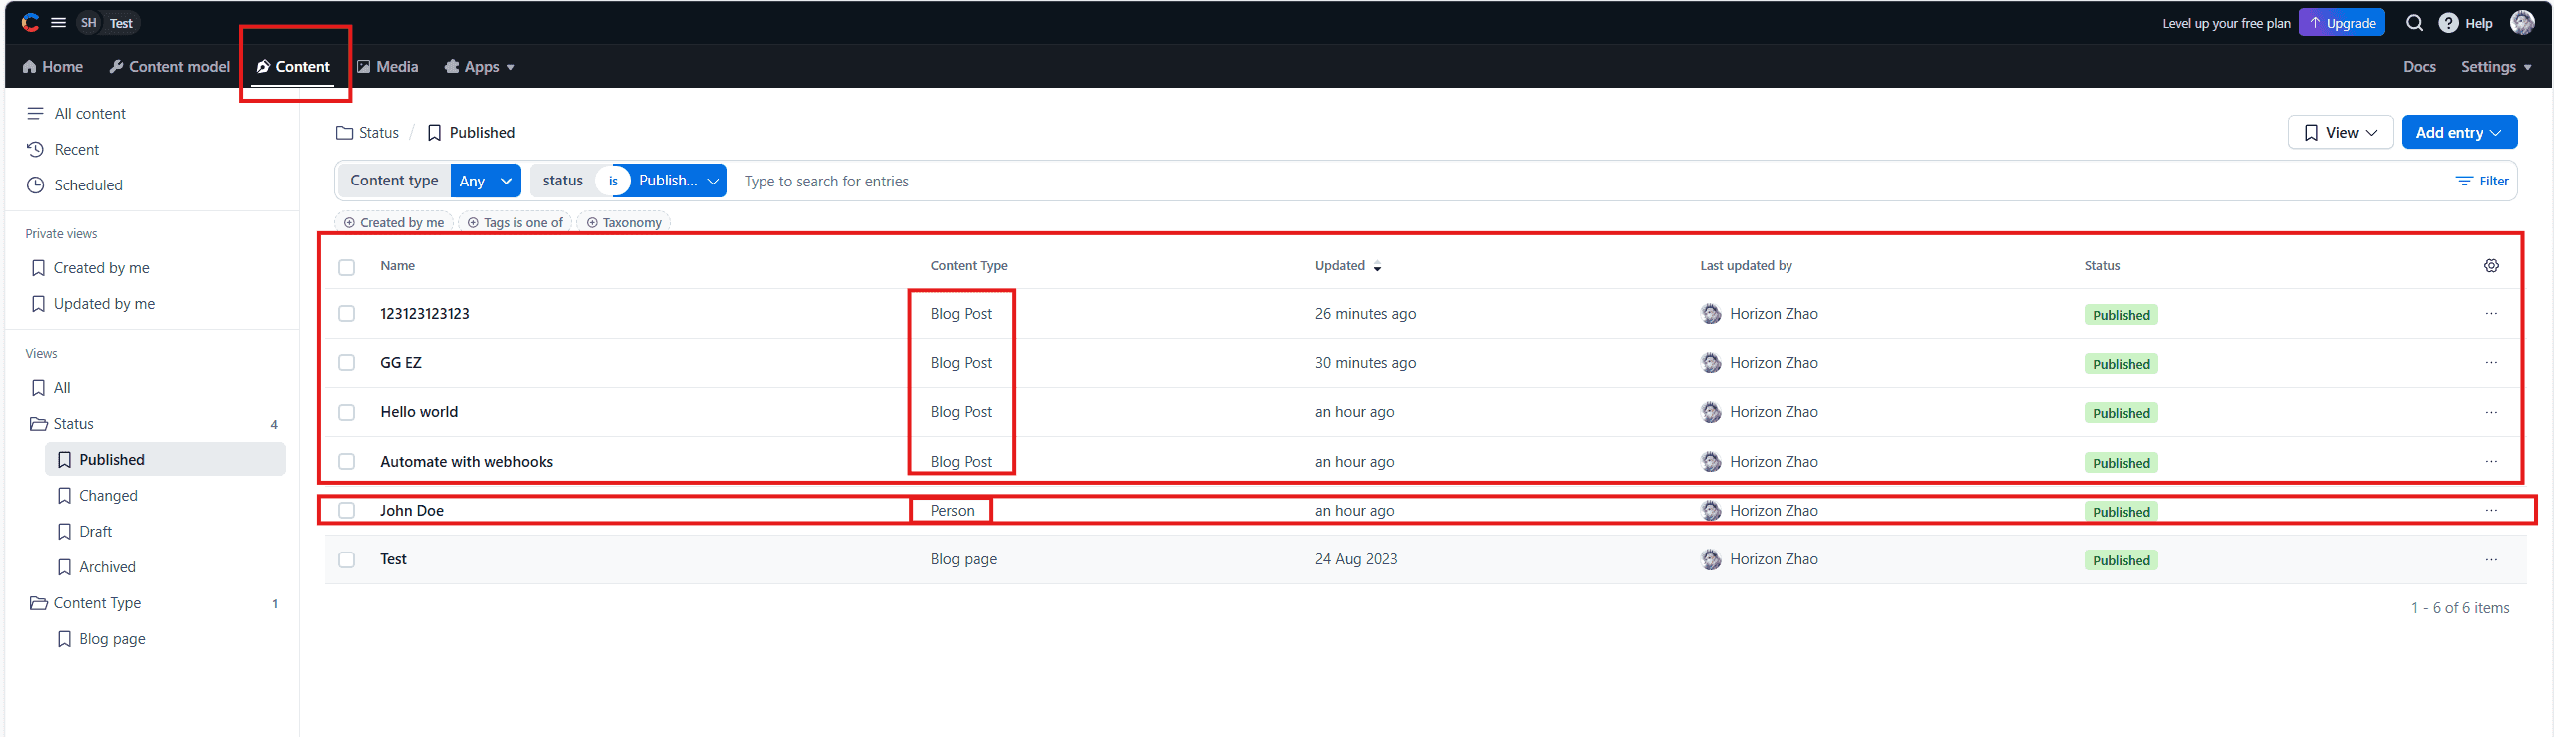Open the Content type Any dropdown
This screenshot has width=2554, height=737.
(486, 181)
